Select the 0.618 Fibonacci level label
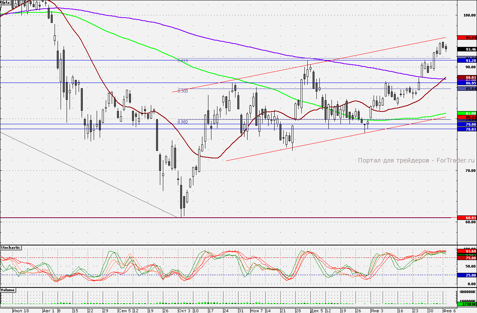 click(182, 60)
